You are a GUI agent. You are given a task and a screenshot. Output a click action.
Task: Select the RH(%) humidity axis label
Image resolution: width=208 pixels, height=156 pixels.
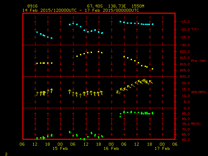click(195, 124)
